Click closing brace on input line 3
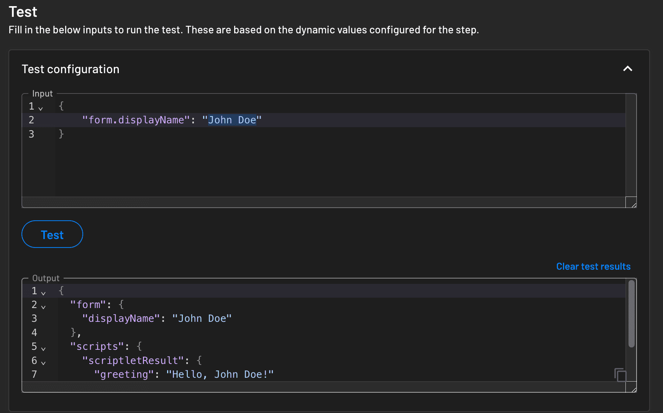This screenshot has width=663, height=413. 61,134
